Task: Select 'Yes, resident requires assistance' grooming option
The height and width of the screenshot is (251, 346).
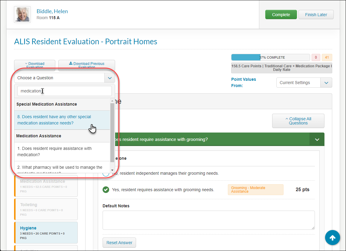Action: click(x=106, y=190)
